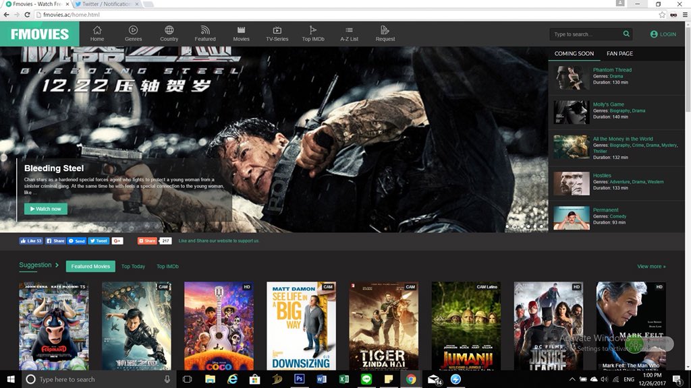This screenshot has width=691, height=388.
Task: Click the Google Plus share button
Action: click(x=117, y=240)
